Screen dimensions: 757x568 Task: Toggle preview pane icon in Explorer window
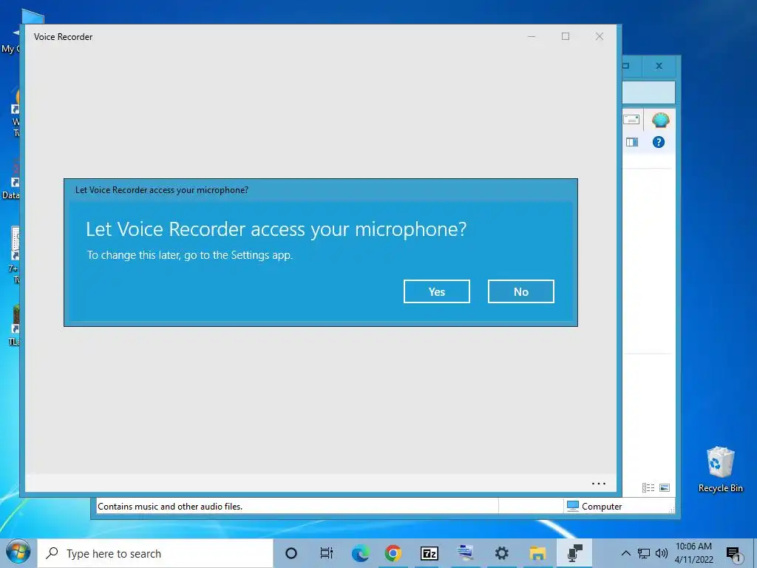pos(632,142)
